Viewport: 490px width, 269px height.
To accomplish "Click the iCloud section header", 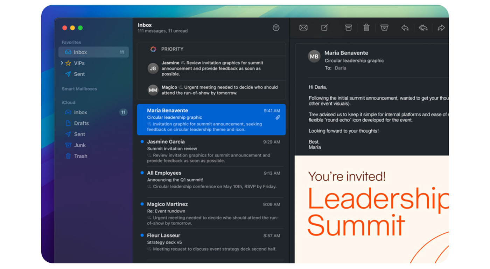I will click(x=69, y=102).
